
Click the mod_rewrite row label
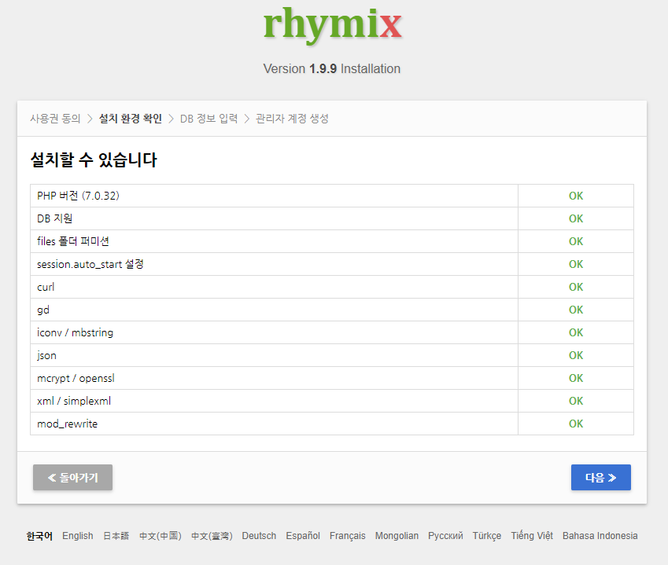(x=68, y=424)
